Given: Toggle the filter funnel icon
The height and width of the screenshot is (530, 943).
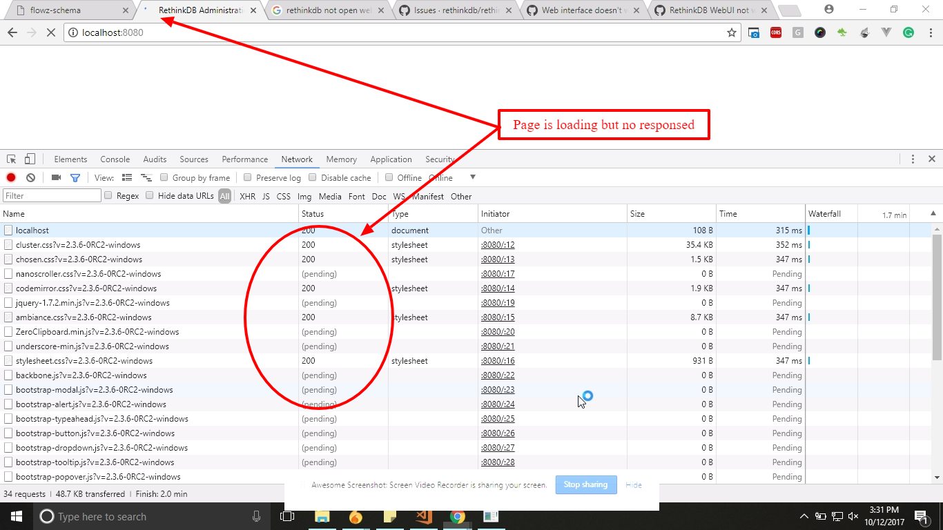Looking at the screenshot, I should [x=75, y=177].
